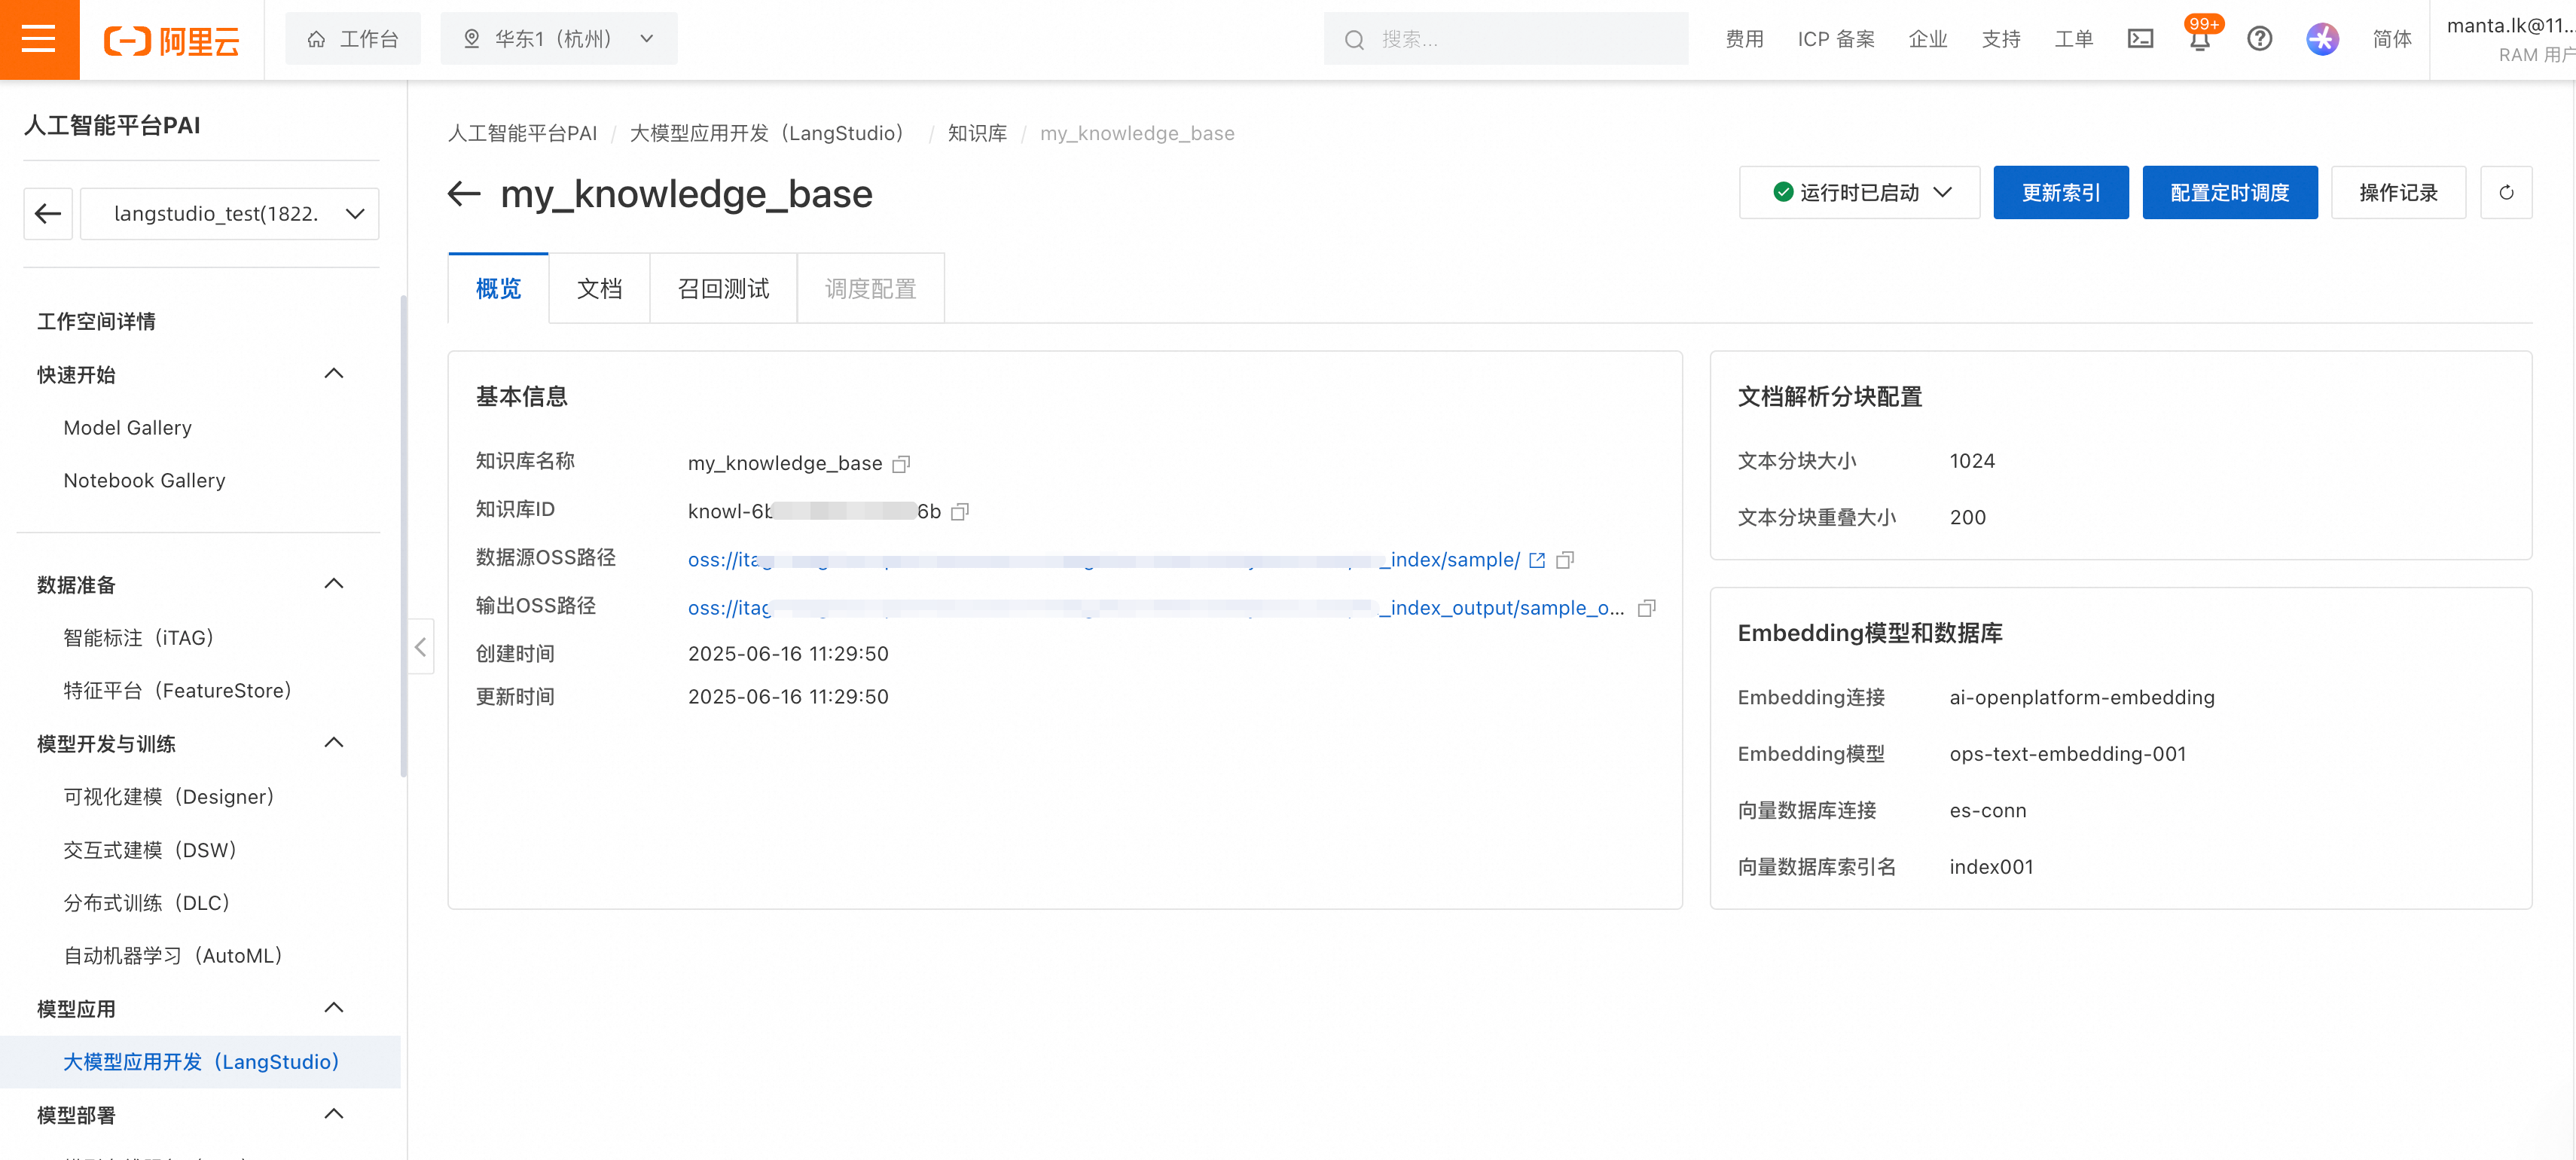Copy the output OSS path
Viewport: 2576px width, 1160px height.
pyautogui.click(x=1646, y=608)
